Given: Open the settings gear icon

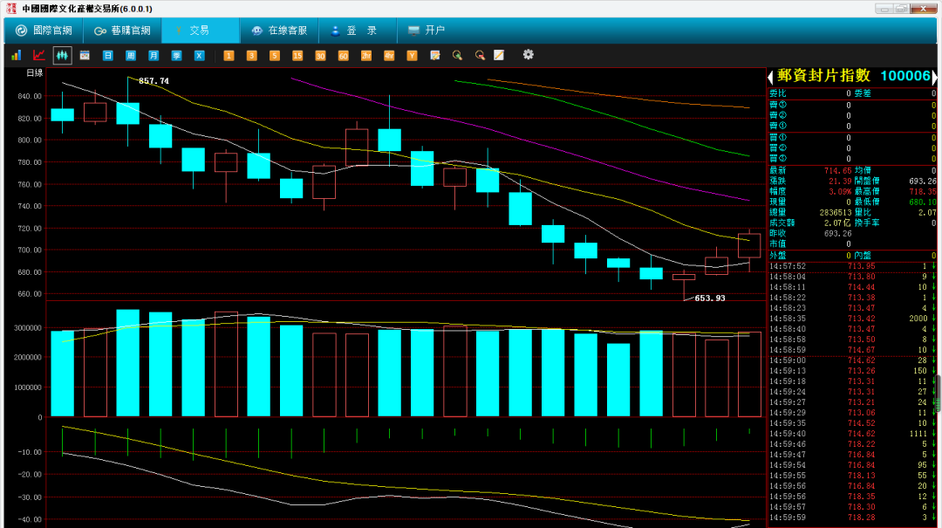Looking at the screenshot, I should tap(528, 55).
